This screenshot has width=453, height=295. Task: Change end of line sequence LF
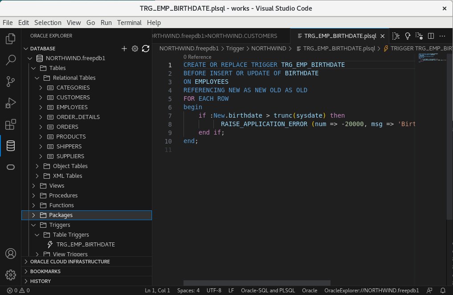point(231,291)
